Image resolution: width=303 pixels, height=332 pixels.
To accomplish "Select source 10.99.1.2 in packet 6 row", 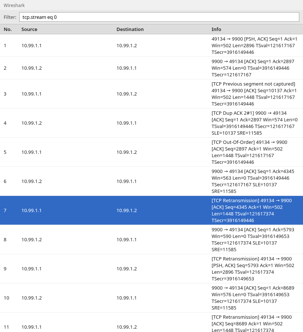I will click(x=32, y=181).
